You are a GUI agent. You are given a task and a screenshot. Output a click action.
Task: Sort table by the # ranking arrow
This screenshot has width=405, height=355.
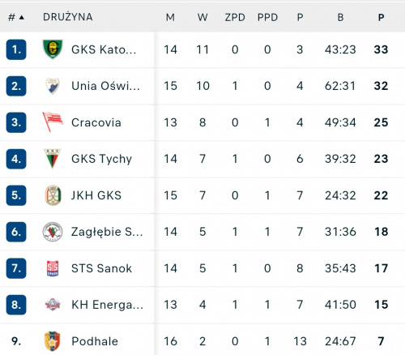pos(22,18)
